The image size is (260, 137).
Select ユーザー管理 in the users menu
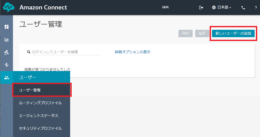point(42,90)
